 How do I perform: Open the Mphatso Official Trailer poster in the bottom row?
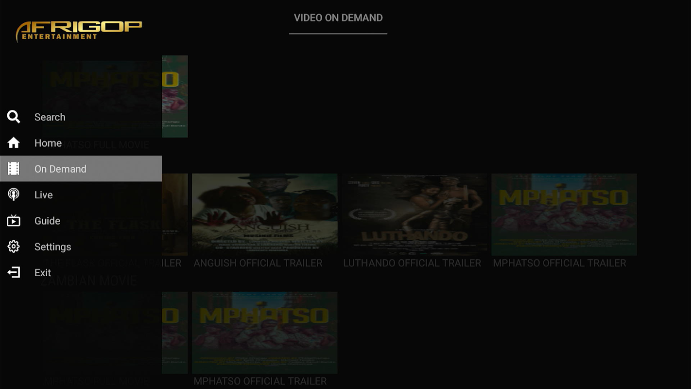[265, 333]
